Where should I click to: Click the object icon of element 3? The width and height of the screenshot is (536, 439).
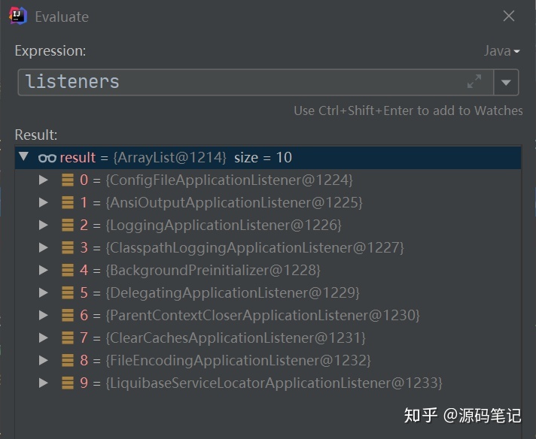[x=68, y=247]
